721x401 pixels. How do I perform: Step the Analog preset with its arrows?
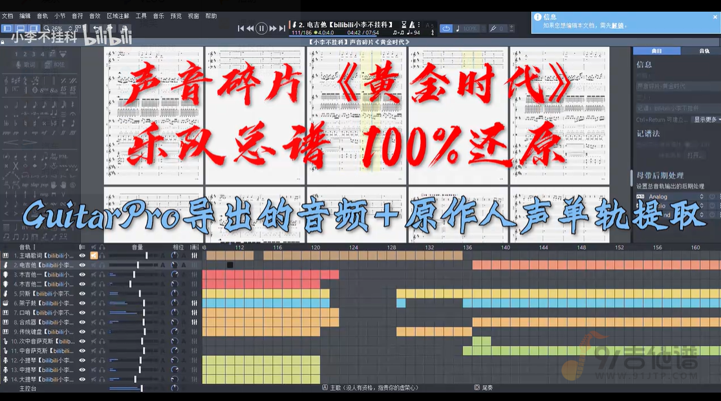(702, 197)
